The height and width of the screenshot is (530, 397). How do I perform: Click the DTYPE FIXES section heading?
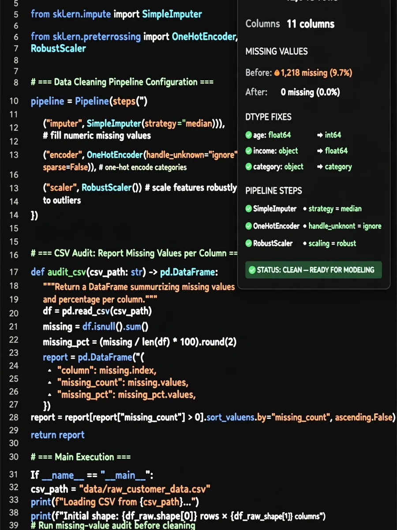pyautogui.click(x=268, y=117)
